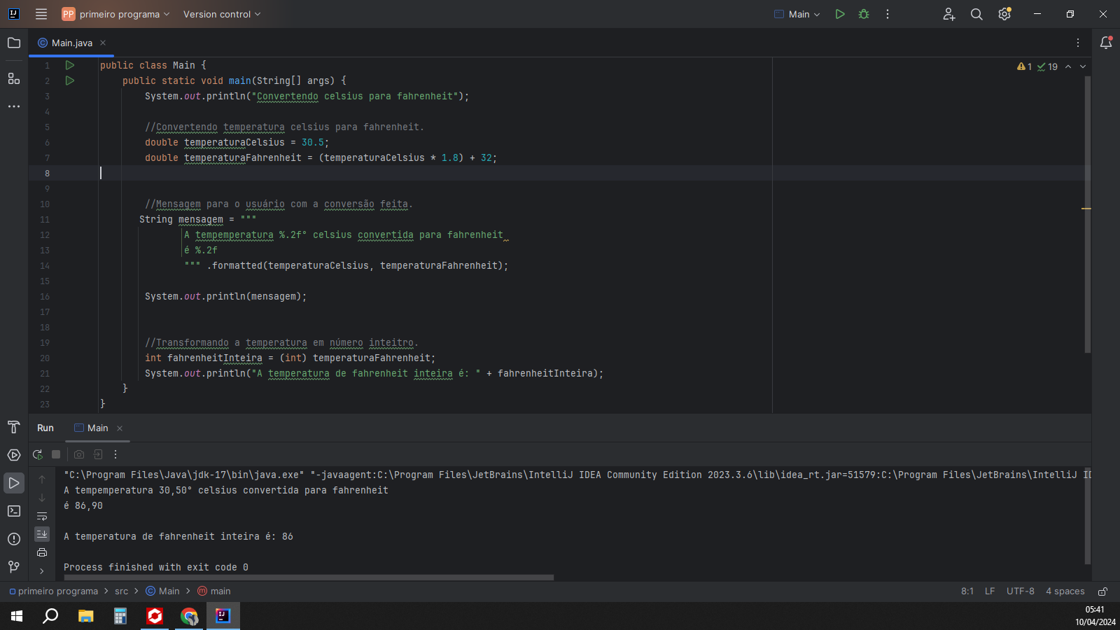Open Chrome from taskbar

pyautogui.click(x=189, y=616)
